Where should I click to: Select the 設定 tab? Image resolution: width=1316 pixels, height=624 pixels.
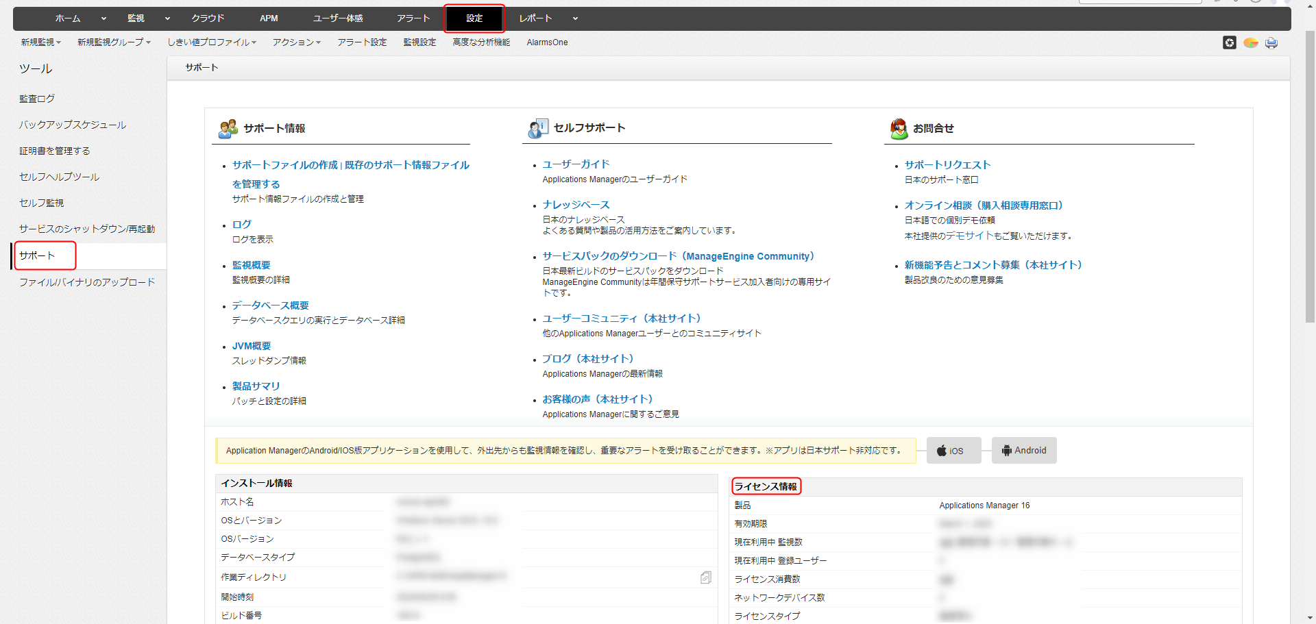(x=474, y=18)
